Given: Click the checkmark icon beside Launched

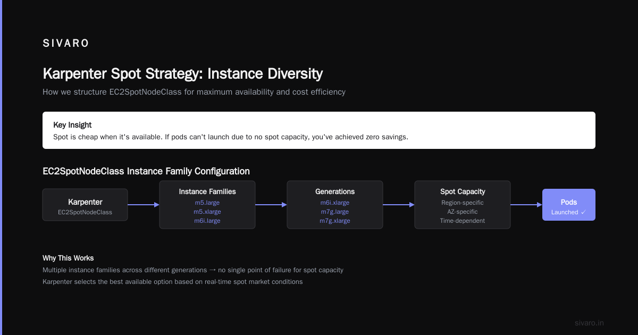Looking at the screenshot, I should (x=583, y=212).
